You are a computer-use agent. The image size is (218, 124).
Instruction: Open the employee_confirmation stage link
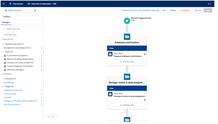point(13,90)
